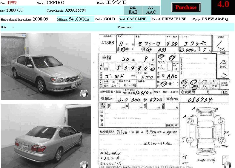This screenshot has width=235, height=168.
Task: Click chassis No. 056734 on the sheet
Action: pos(200,100)
